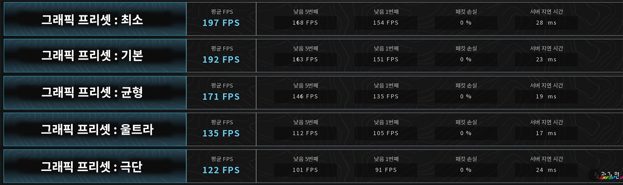Click the 평균 FPS label in the 균형 row
623x185 pixels.
[x=222, y=86]
